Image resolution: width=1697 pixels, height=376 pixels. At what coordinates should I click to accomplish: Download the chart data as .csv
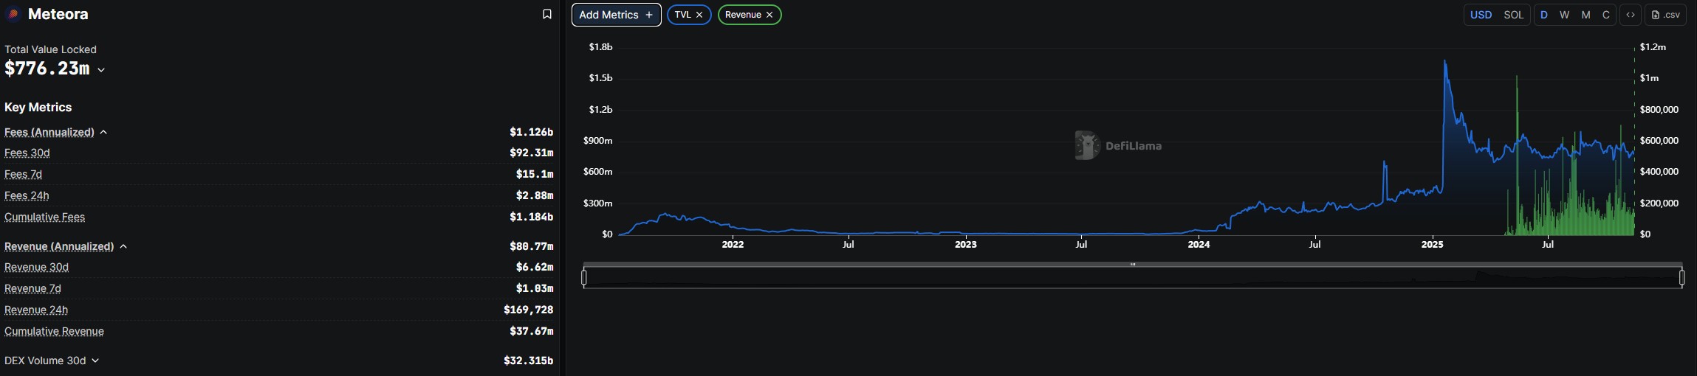click(x=1665, y=15)
